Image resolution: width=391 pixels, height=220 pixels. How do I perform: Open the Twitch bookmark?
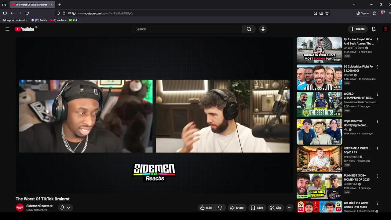tap(39, 20)
